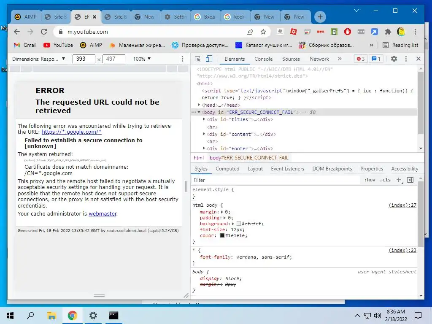Collapse the body ERR_SECURE_CONNECT_FAIL node
Viewport: 432px width, 324px height.
click(199, 112)
